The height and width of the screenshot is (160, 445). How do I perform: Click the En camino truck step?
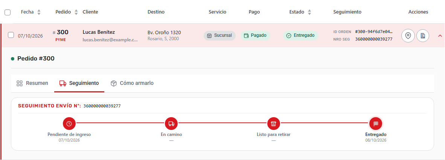coord(171,124)
